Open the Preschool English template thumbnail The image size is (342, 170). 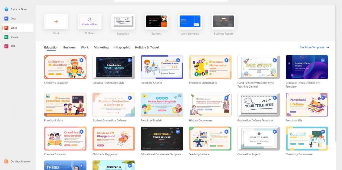click(162, 105)
